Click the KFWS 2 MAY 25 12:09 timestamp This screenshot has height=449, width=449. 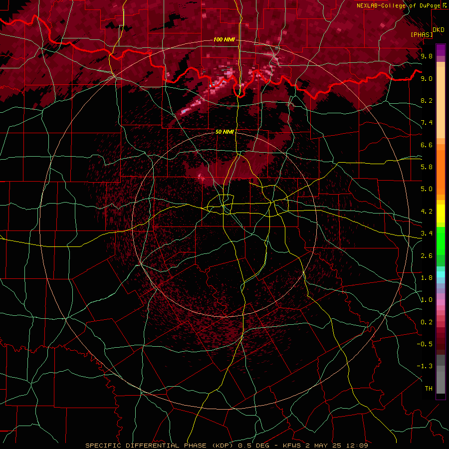coord(325,446)
